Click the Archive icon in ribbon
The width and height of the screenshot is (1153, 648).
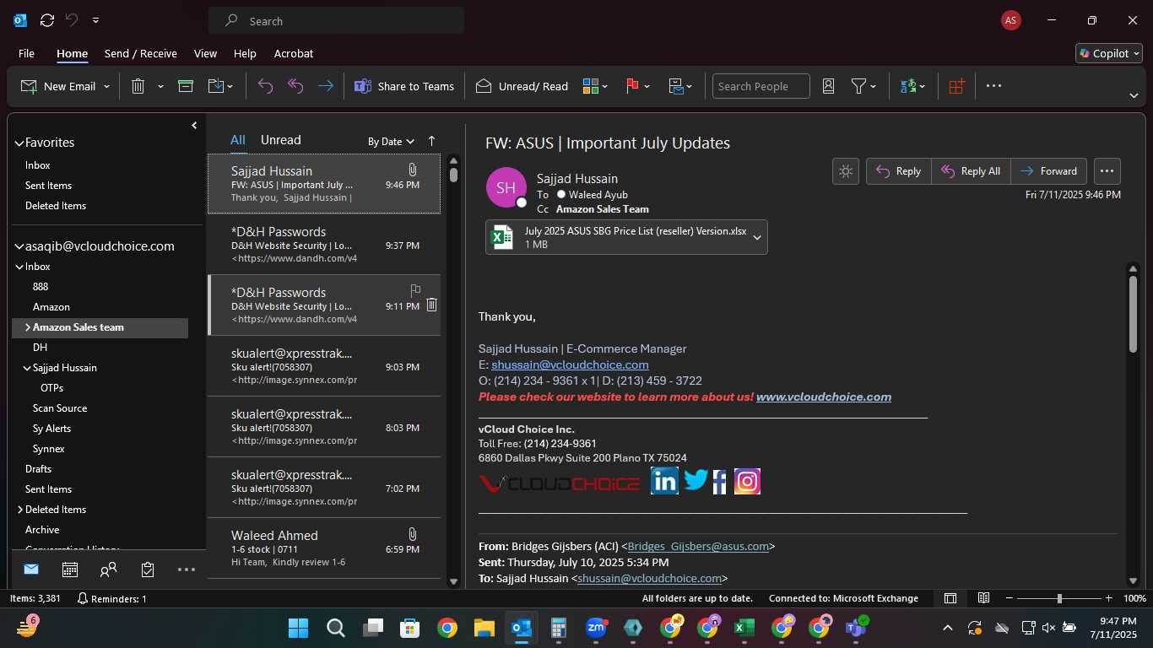pyautogui.click(x=186, y=86)
